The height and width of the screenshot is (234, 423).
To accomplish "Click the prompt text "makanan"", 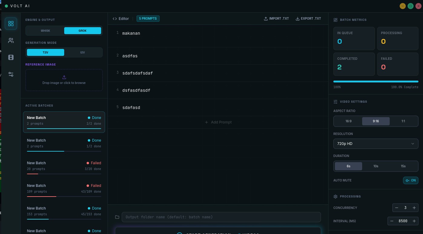I will coord(131,34).
